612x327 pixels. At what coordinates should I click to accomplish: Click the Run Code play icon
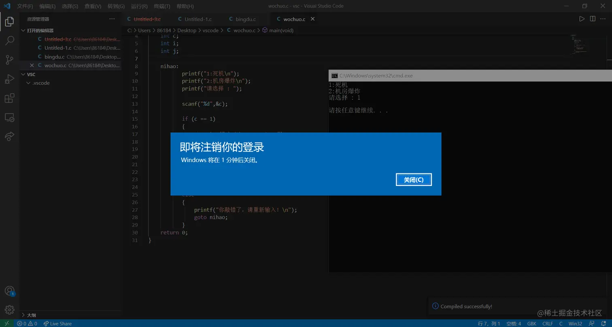[582, 19]
